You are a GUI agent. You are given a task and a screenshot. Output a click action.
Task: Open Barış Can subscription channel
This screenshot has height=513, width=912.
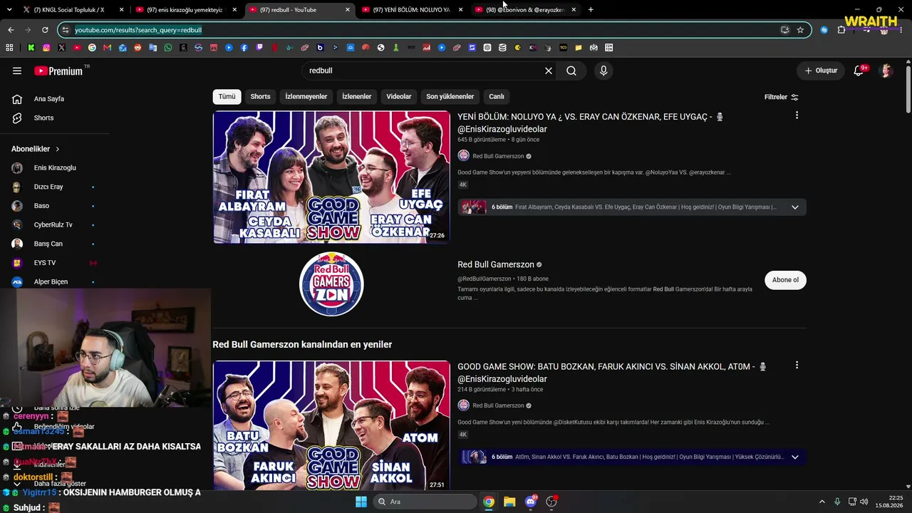48,244
